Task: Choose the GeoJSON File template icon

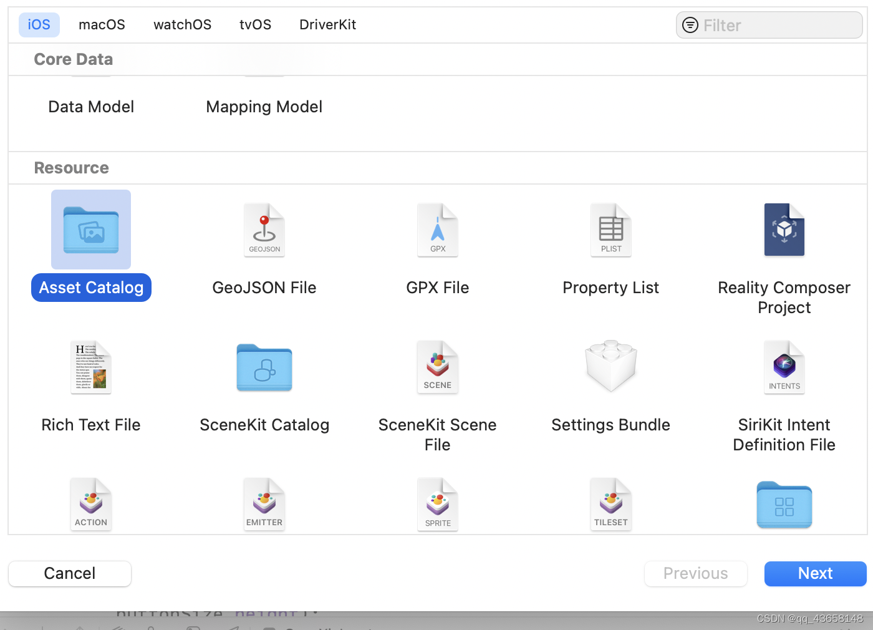Action: (264, 230)
